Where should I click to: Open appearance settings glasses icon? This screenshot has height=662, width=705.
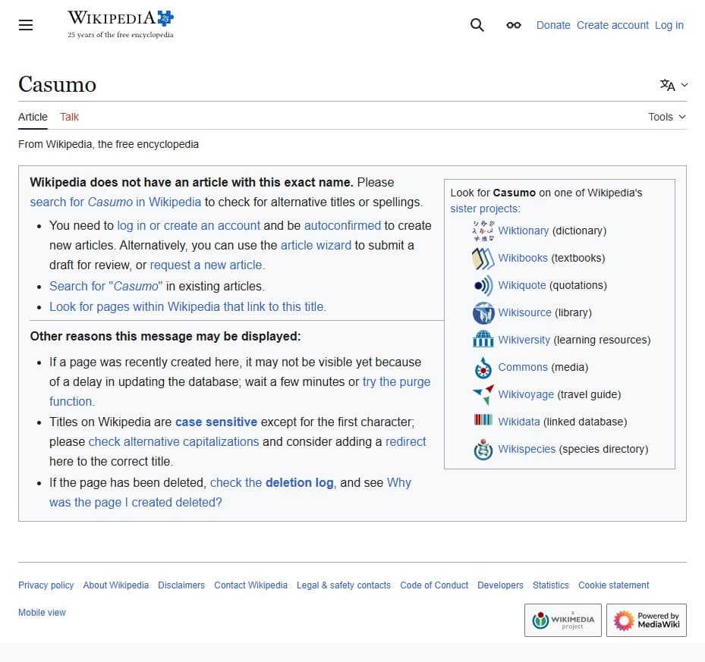click(514, 25)
